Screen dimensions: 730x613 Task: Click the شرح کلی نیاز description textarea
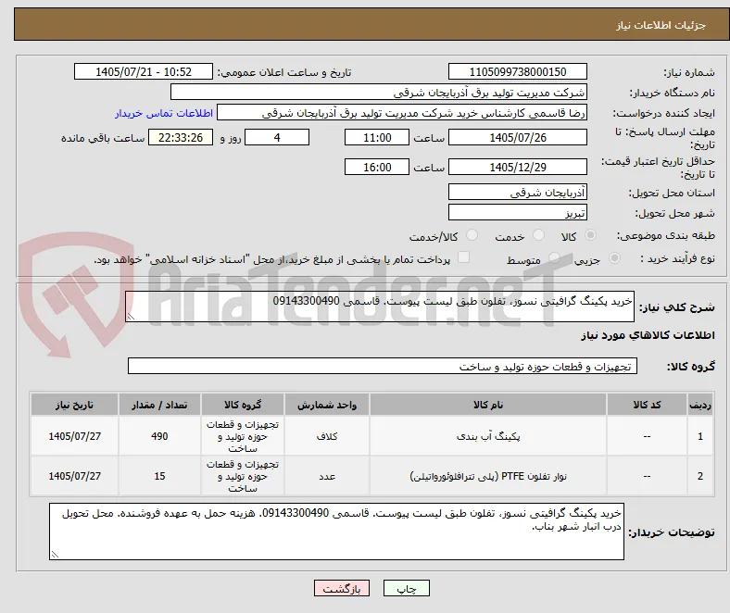click(380, 306)
